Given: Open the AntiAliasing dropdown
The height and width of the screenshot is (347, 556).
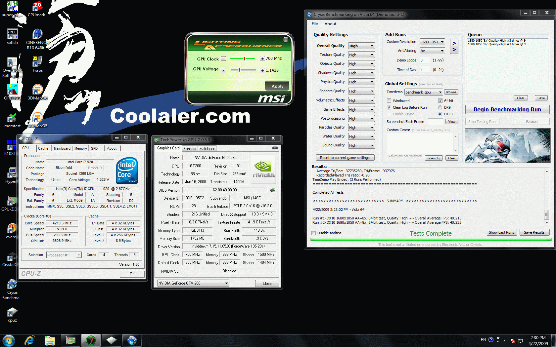Looking at the screenshot, I should click(432, 51).
